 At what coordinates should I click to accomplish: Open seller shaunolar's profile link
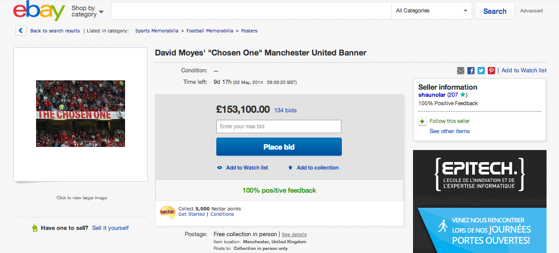point(432,95)
